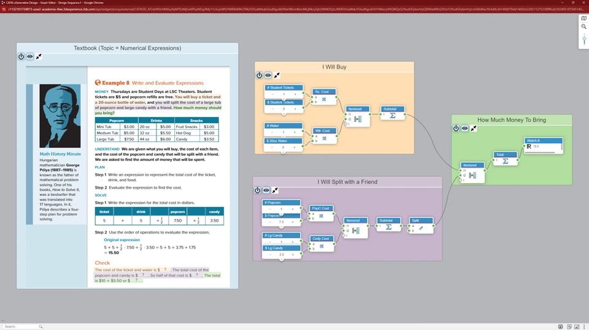Toggle power button of Textbook group
Image resolution: width=589 pixels, height=330 pixels.
pyautogui.click(x=21, y=56)
